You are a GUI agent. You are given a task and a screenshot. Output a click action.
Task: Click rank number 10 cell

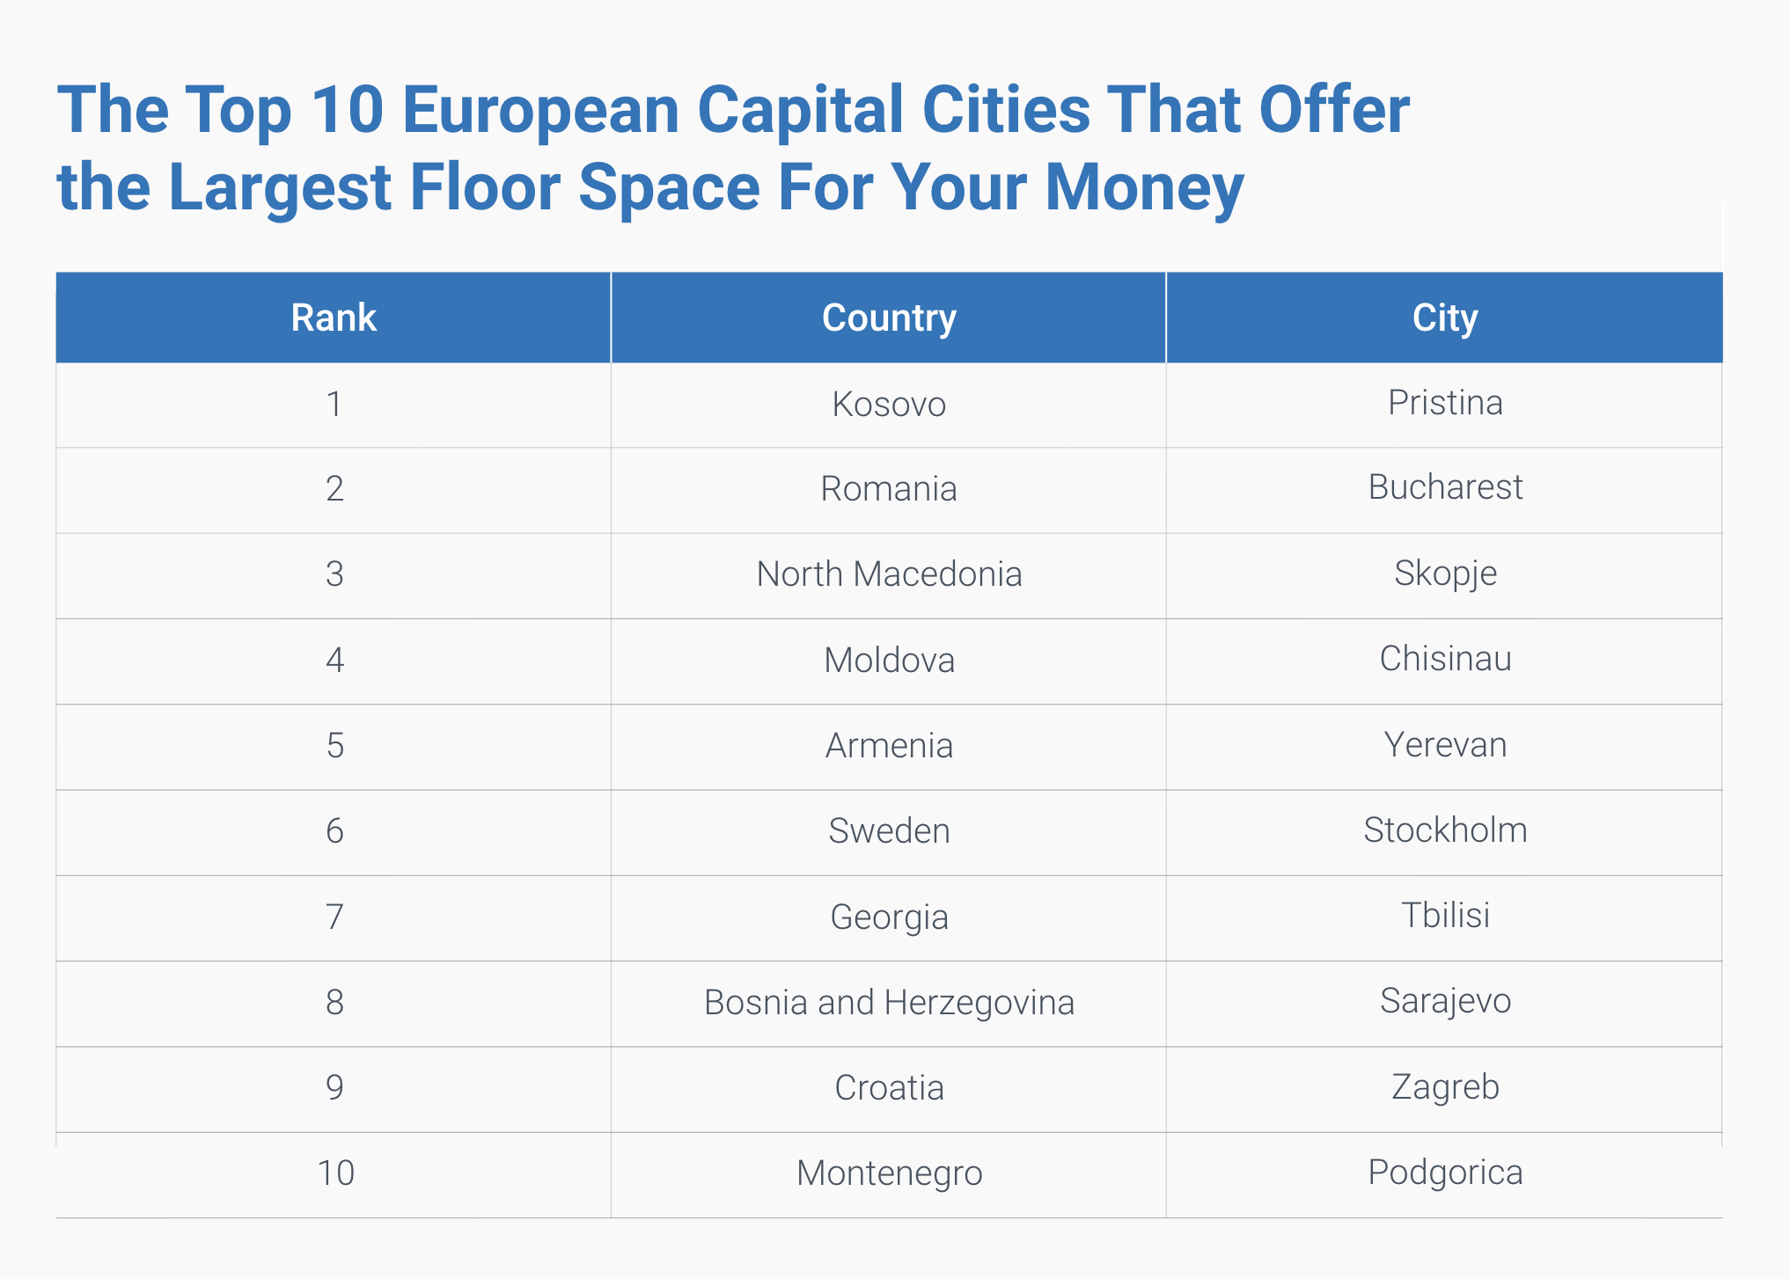click(x=335, y=1173)
